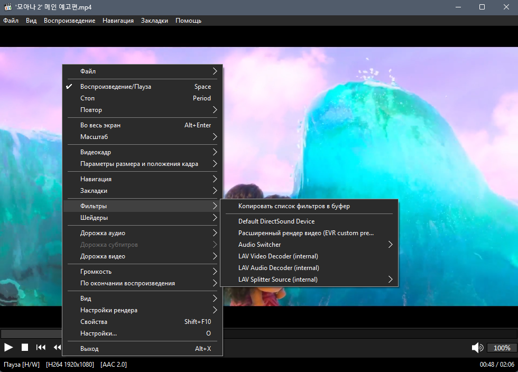Expand the Audio Switcher submenu arrow
The image size is (518, 372).
[390, 245]
